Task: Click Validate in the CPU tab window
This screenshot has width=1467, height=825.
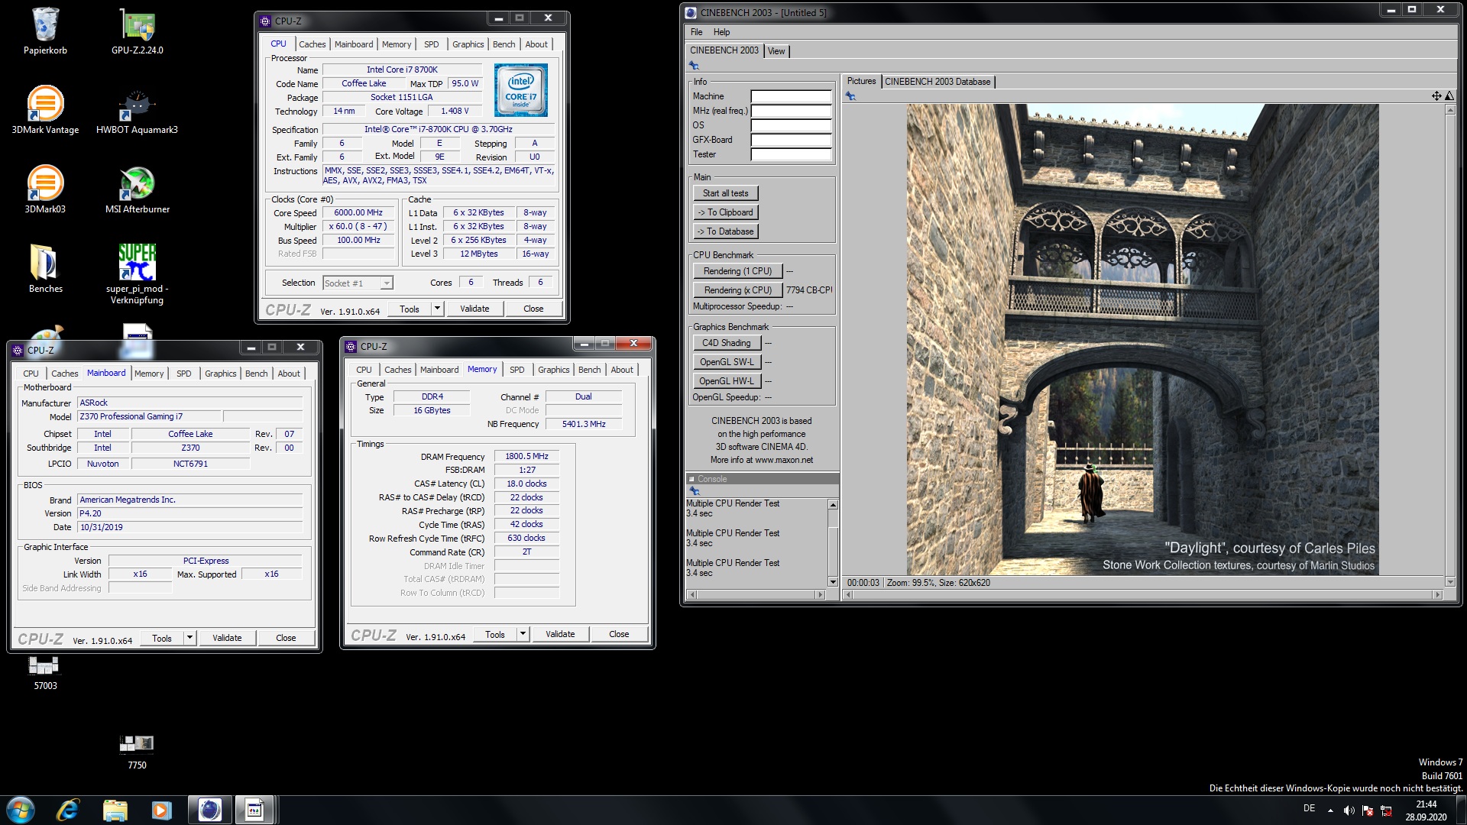Action: 474,309
